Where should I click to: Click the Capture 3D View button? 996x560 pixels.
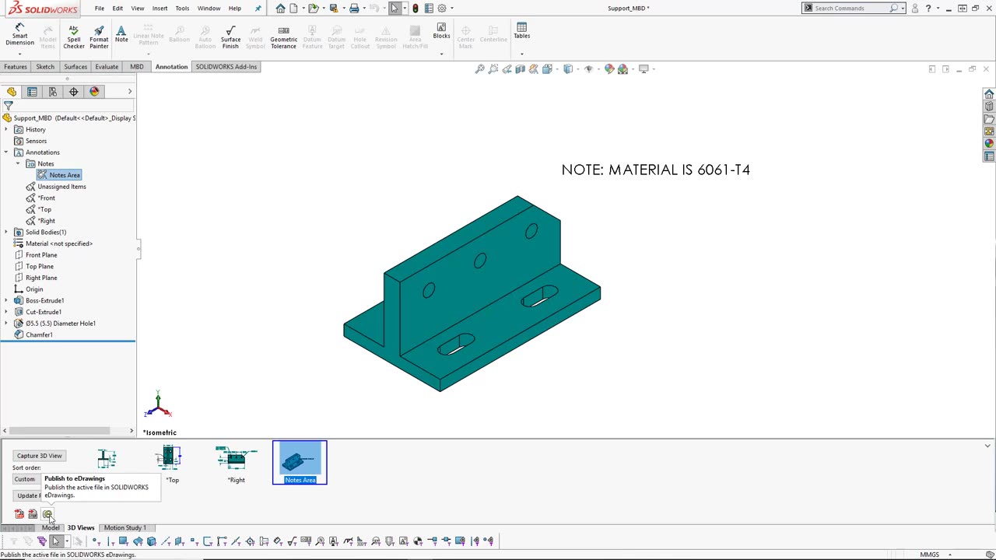39,456
